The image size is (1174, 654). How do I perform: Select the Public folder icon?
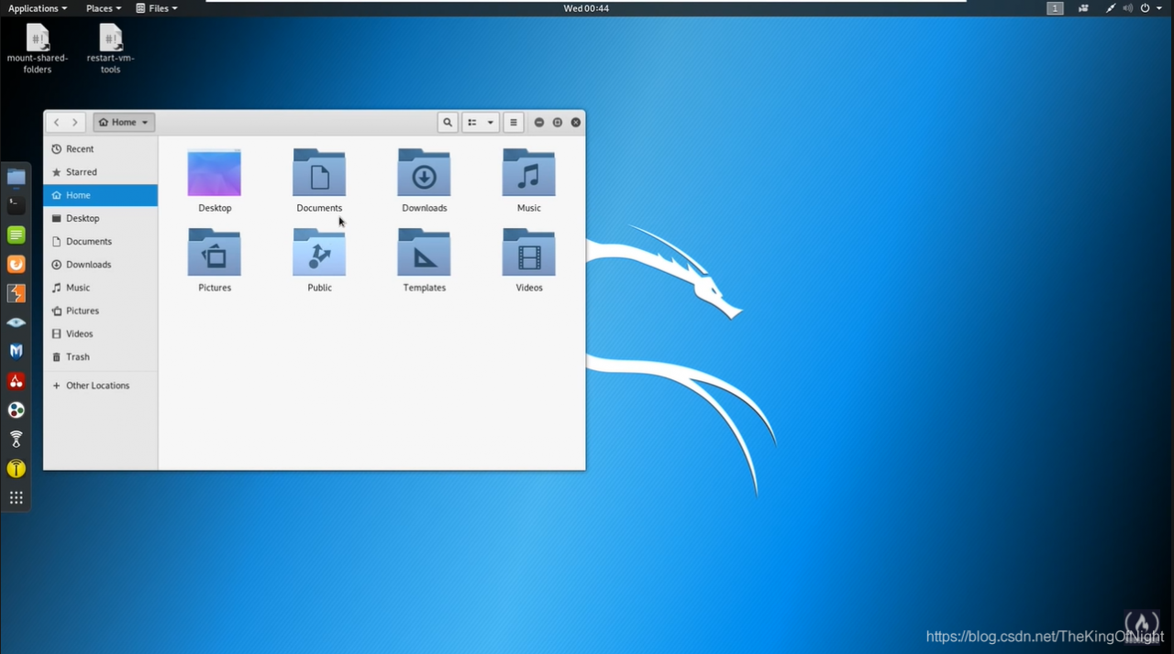pos(319,252)
